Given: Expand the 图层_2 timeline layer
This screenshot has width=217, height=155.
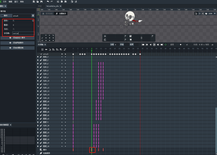Looking at the screenshot, I should point(38,60).
